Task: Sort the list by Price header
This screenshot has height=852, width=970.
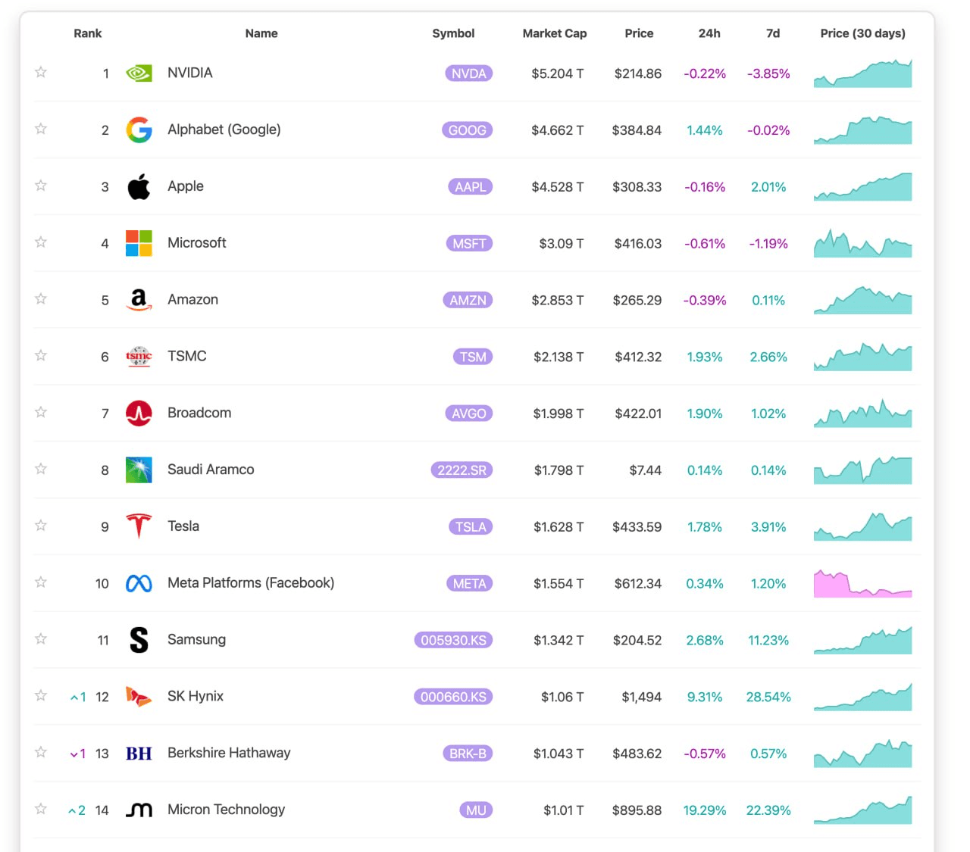Action: coord(639,33)
